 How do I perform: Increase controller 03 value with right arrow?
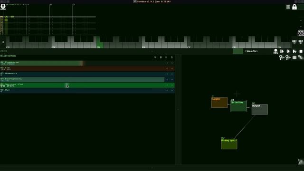pos(172,74)
